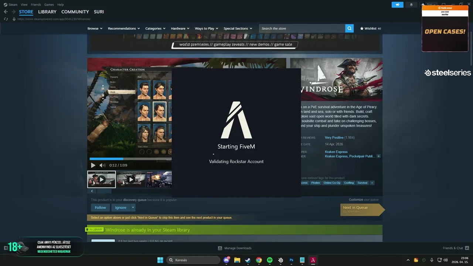This screenshot has height=266, width=473.
Task: Click the store search magnifier button
Action: pos(349,28)
